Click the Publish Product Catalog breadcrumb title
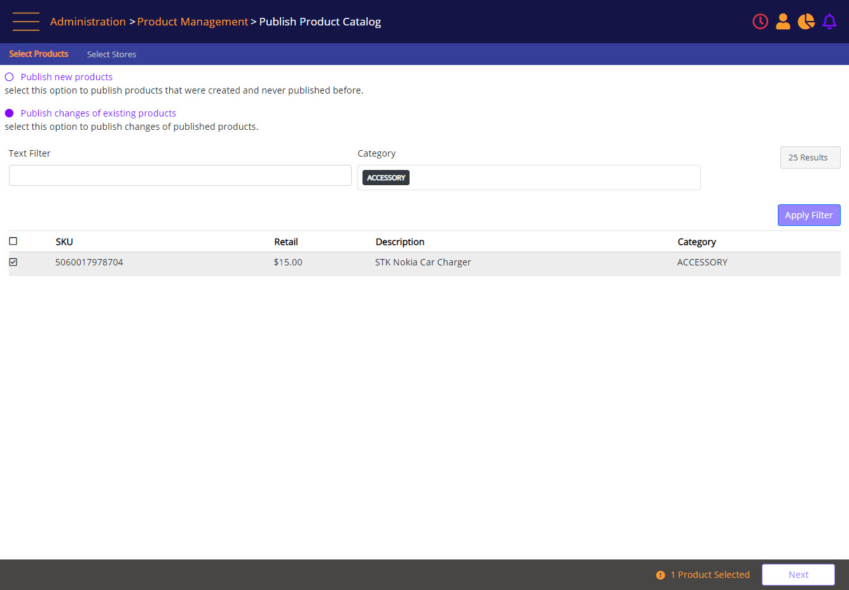Screen dimensions: 849x590 click(320, 22)
